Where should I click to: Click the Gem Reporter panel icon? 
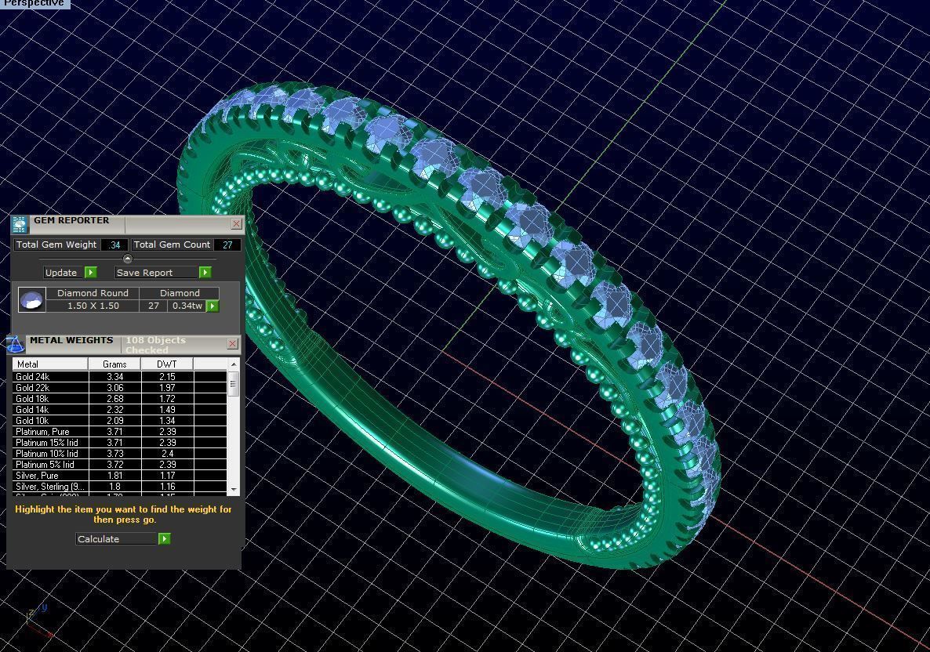click(x=19, y=225)
